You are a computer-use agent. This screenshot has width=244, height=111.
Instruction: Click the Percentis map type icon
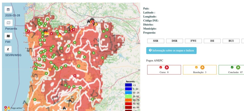(8, 23)
